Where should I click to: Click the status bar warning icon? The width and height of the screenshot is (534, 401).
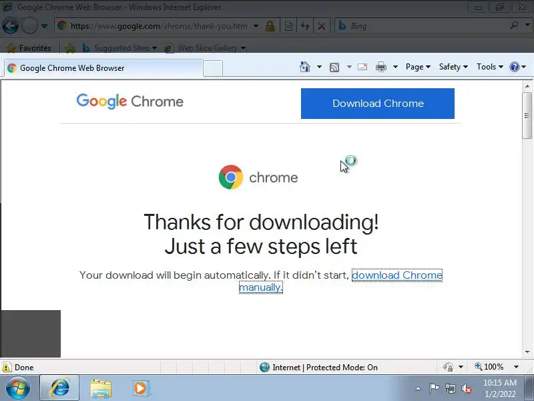click(x=7, y=367)
